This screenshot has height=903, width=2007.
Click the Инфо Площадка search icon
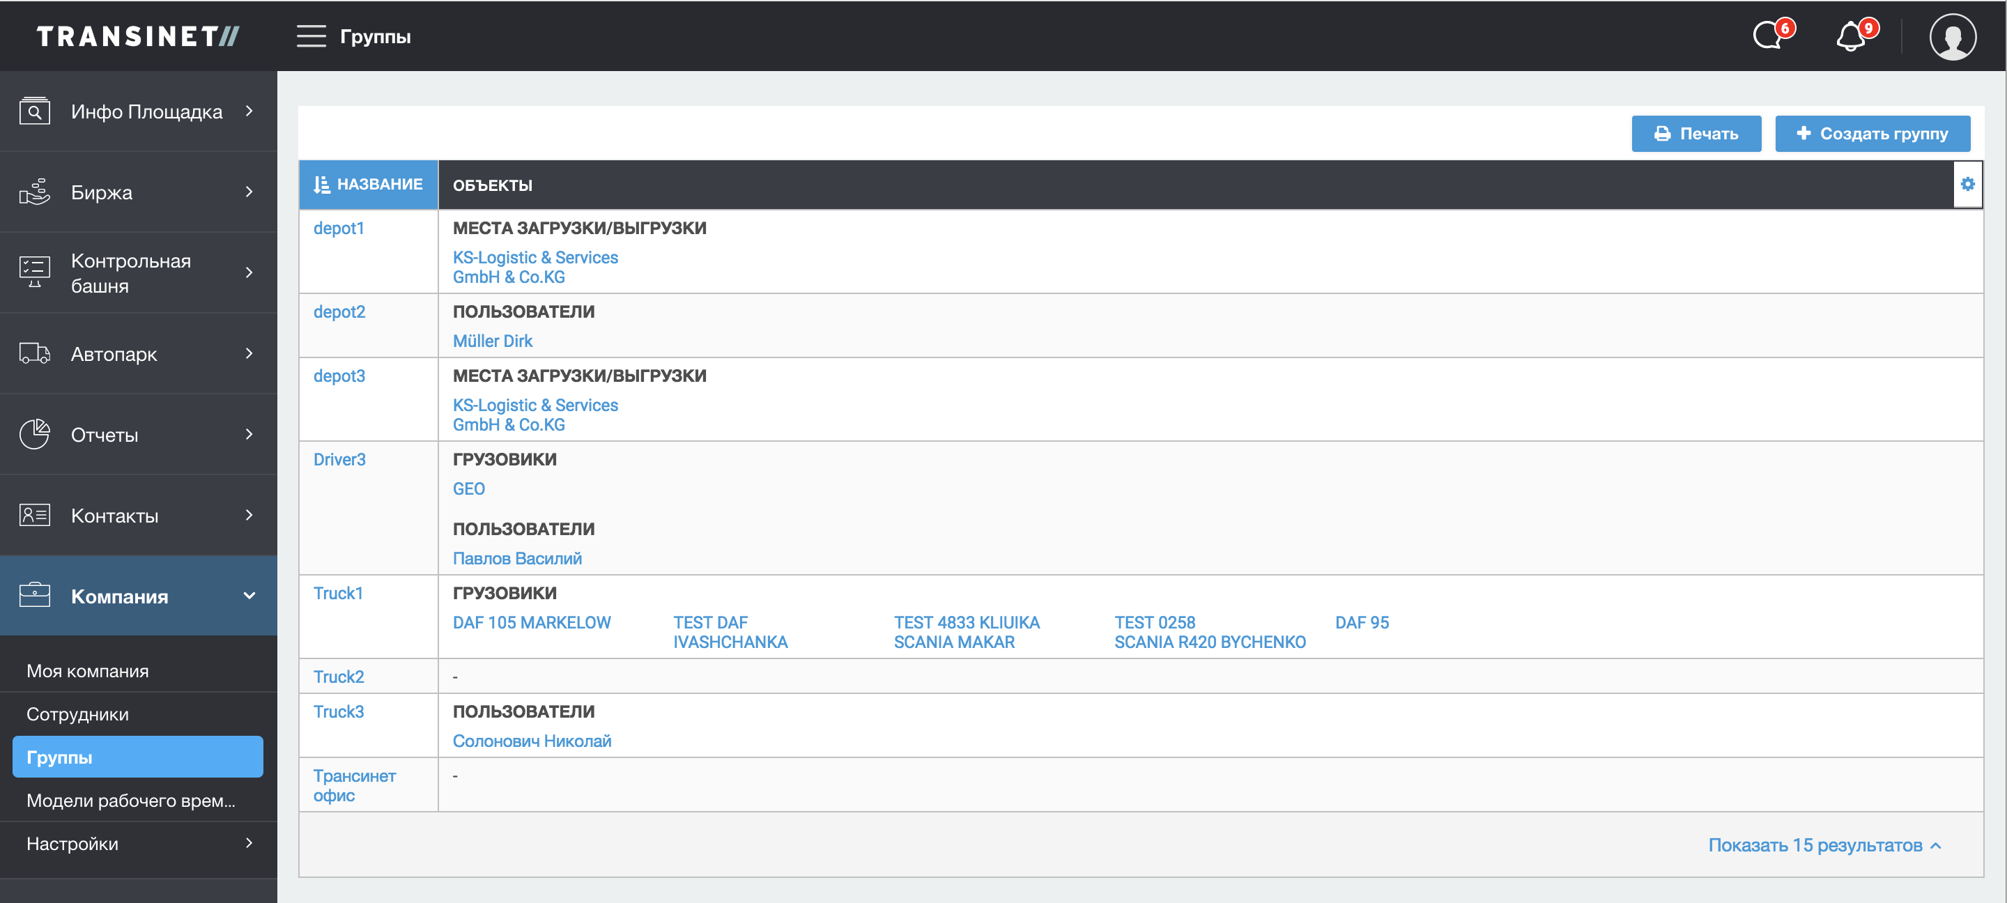pyautogui.click(x=34, y=111)
